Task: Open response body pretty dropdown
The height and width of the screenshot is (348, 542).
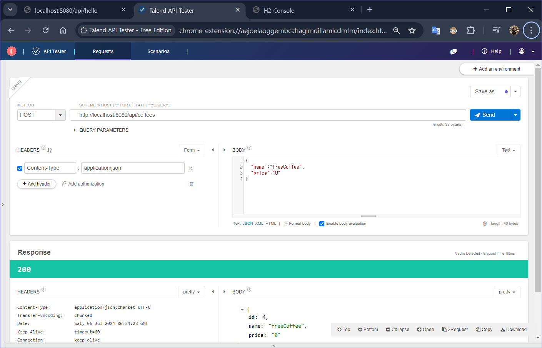Action: pyautogui.click(x=507, y=292)
